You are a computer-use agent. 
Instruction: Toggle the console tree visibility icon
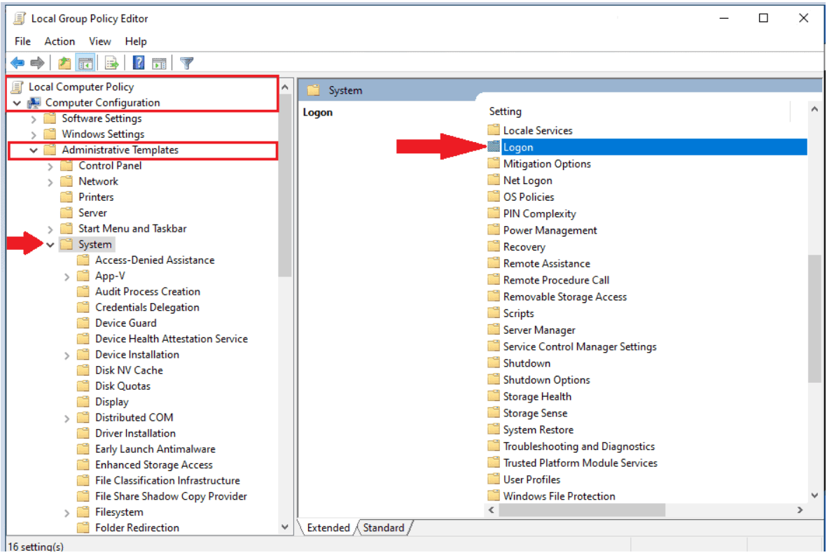tap(85, 62)
